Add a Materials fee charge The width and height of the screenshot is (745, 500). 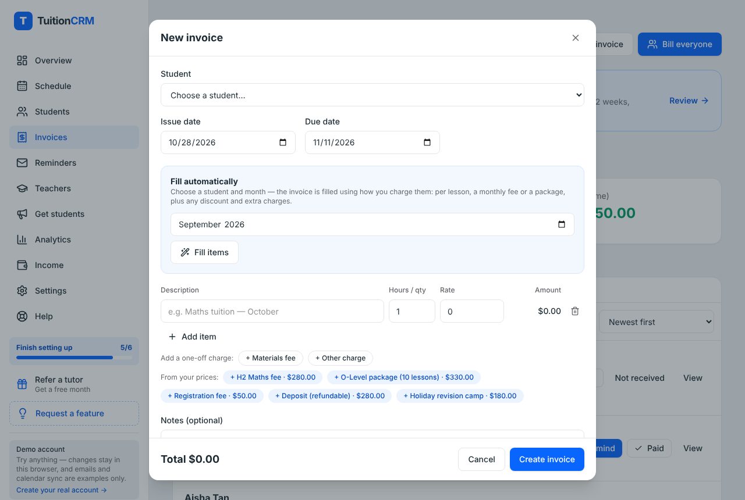click(x=271, y=358)
